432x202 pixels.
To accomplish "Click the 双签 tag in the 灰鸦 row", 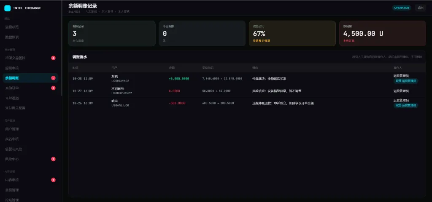I will tap(405, 81).
